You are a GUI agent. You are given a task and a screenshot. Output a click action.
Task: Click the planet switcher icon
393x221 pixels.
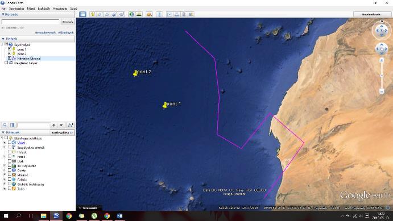click(149, 14)
